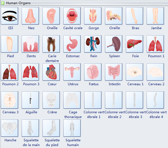Click the Spleen organ icon

[x=114, y=44]
